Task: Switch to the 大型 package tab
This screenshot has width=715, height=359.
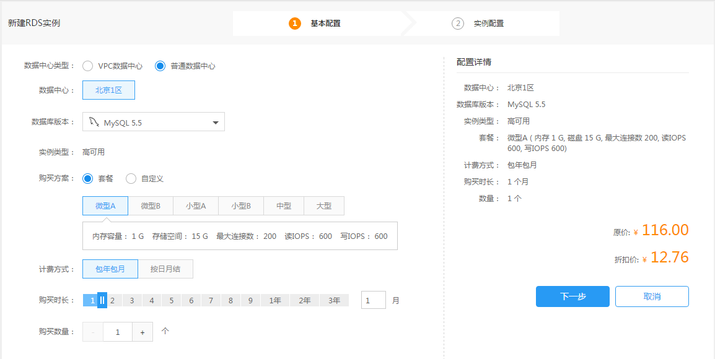Action: 324,206
